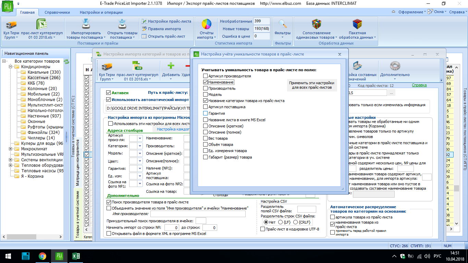Click the Открыть прайс-лист icon
Viewport: 468px width, 263px height.
pyautogui.click(x=145, y=36)
